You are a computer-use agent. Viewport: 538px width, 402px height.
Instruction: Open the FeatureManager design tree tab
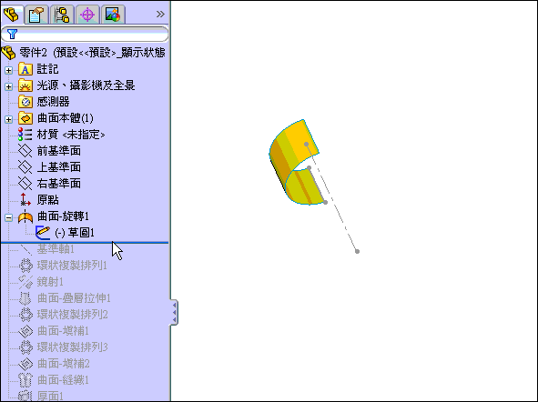(x=12, y=15)
